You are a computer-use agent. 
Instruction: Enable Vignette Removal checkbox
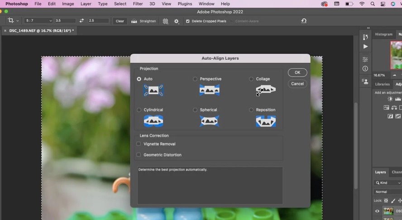click(x=139, y=144)
